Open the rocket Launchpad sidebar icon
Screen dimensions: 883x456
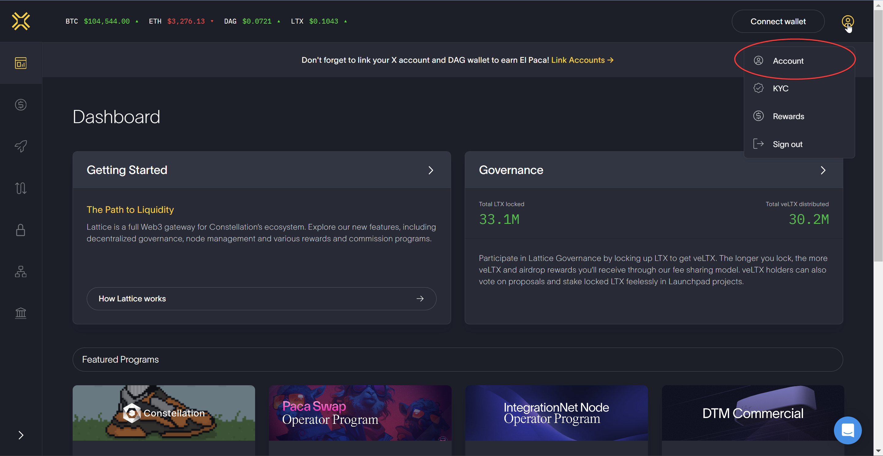point(21,146)
